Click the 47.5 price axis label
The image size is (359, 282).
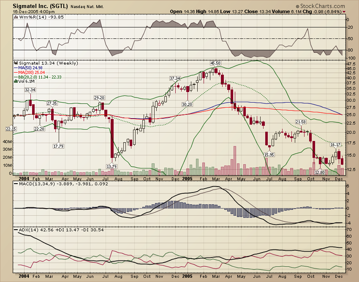pos(351,64)
